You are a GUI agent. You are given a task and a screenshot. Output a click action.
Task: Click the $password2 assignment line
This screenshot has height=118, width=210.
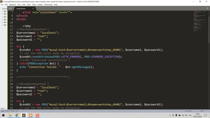pos(29,94)
